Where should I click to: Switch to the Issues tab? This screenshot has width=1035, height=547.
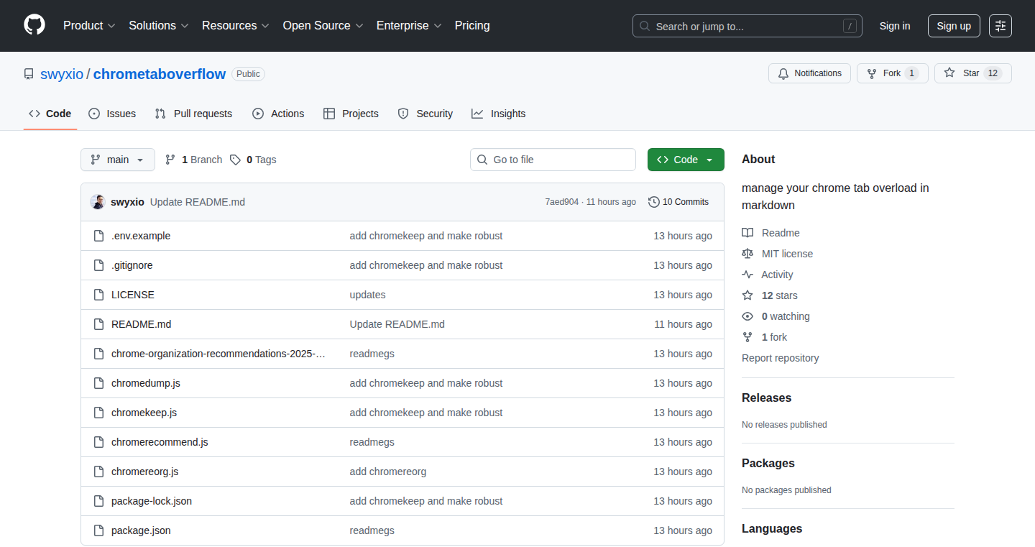[x=112, y=114]
